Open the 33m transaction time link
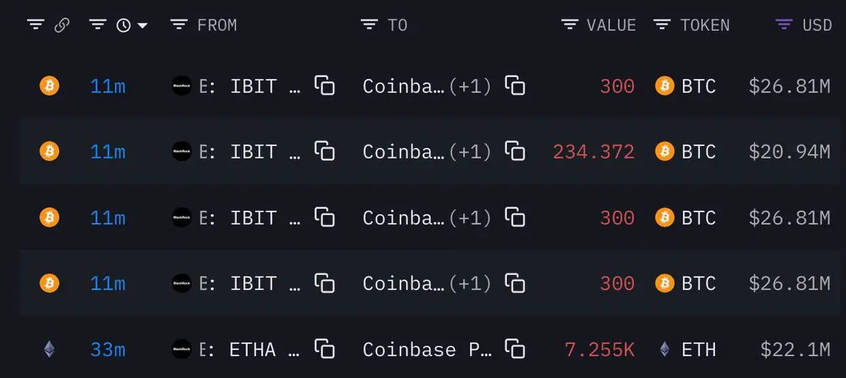846x378 pixels. tap(108, 349)
